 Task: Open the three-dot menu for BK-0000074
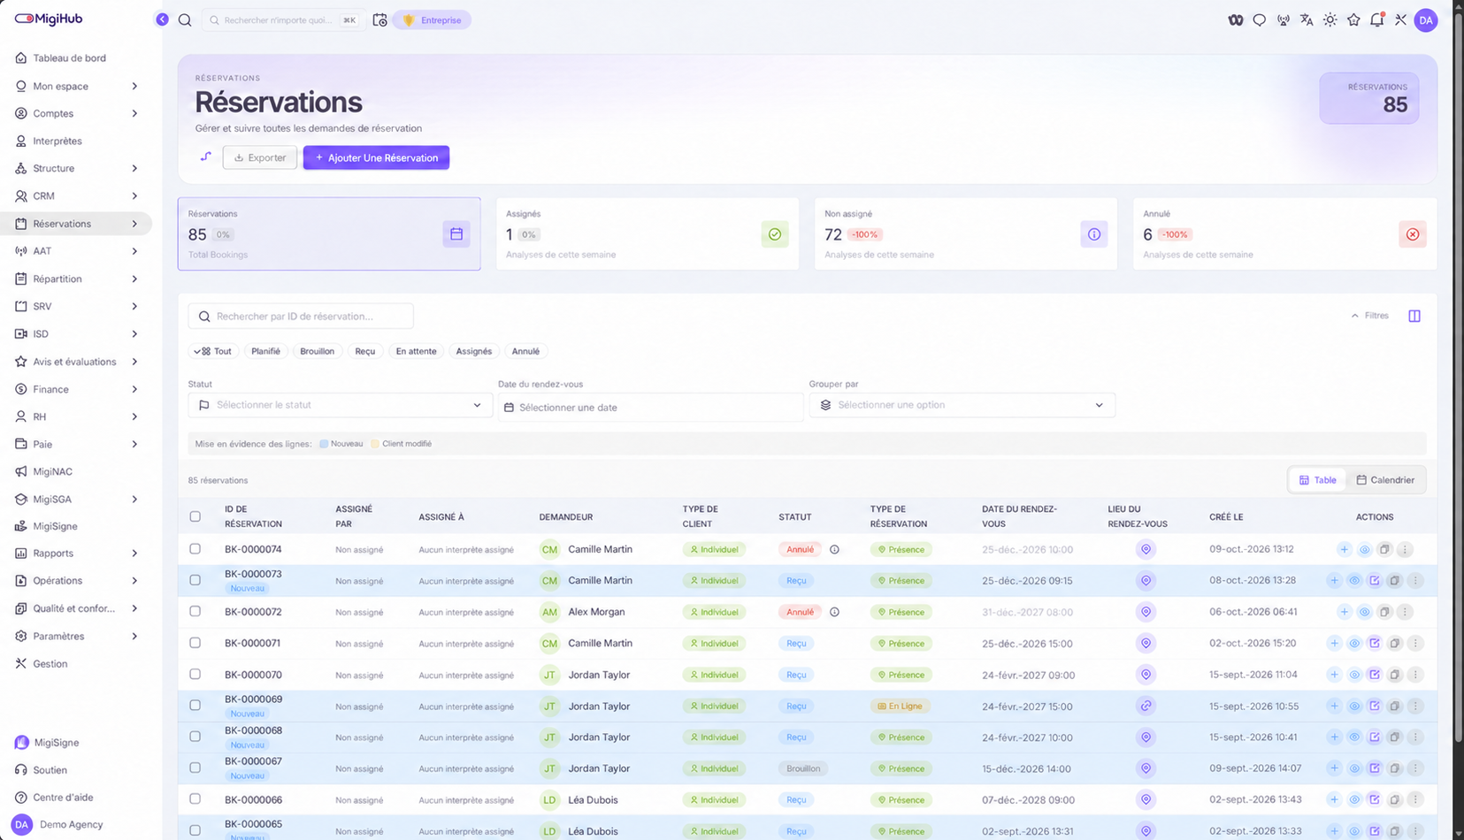pos(1405,550)
